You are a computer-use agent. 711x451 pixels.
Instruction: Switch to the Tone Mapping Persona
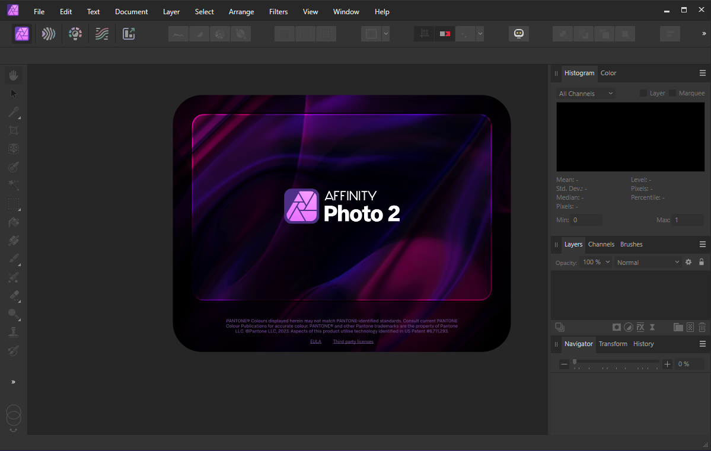102,34
